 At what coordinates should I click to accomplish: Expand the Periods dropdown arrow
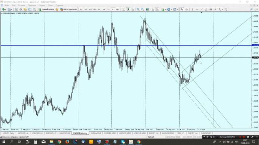(171, 9)
